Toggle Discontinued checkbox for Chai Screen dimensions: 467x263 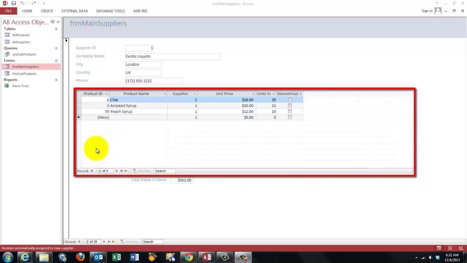click(290, 100)
